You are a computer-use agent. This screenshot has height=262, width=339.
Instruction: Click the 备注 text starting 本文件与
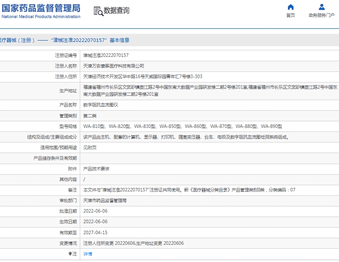tap(189, 190)
